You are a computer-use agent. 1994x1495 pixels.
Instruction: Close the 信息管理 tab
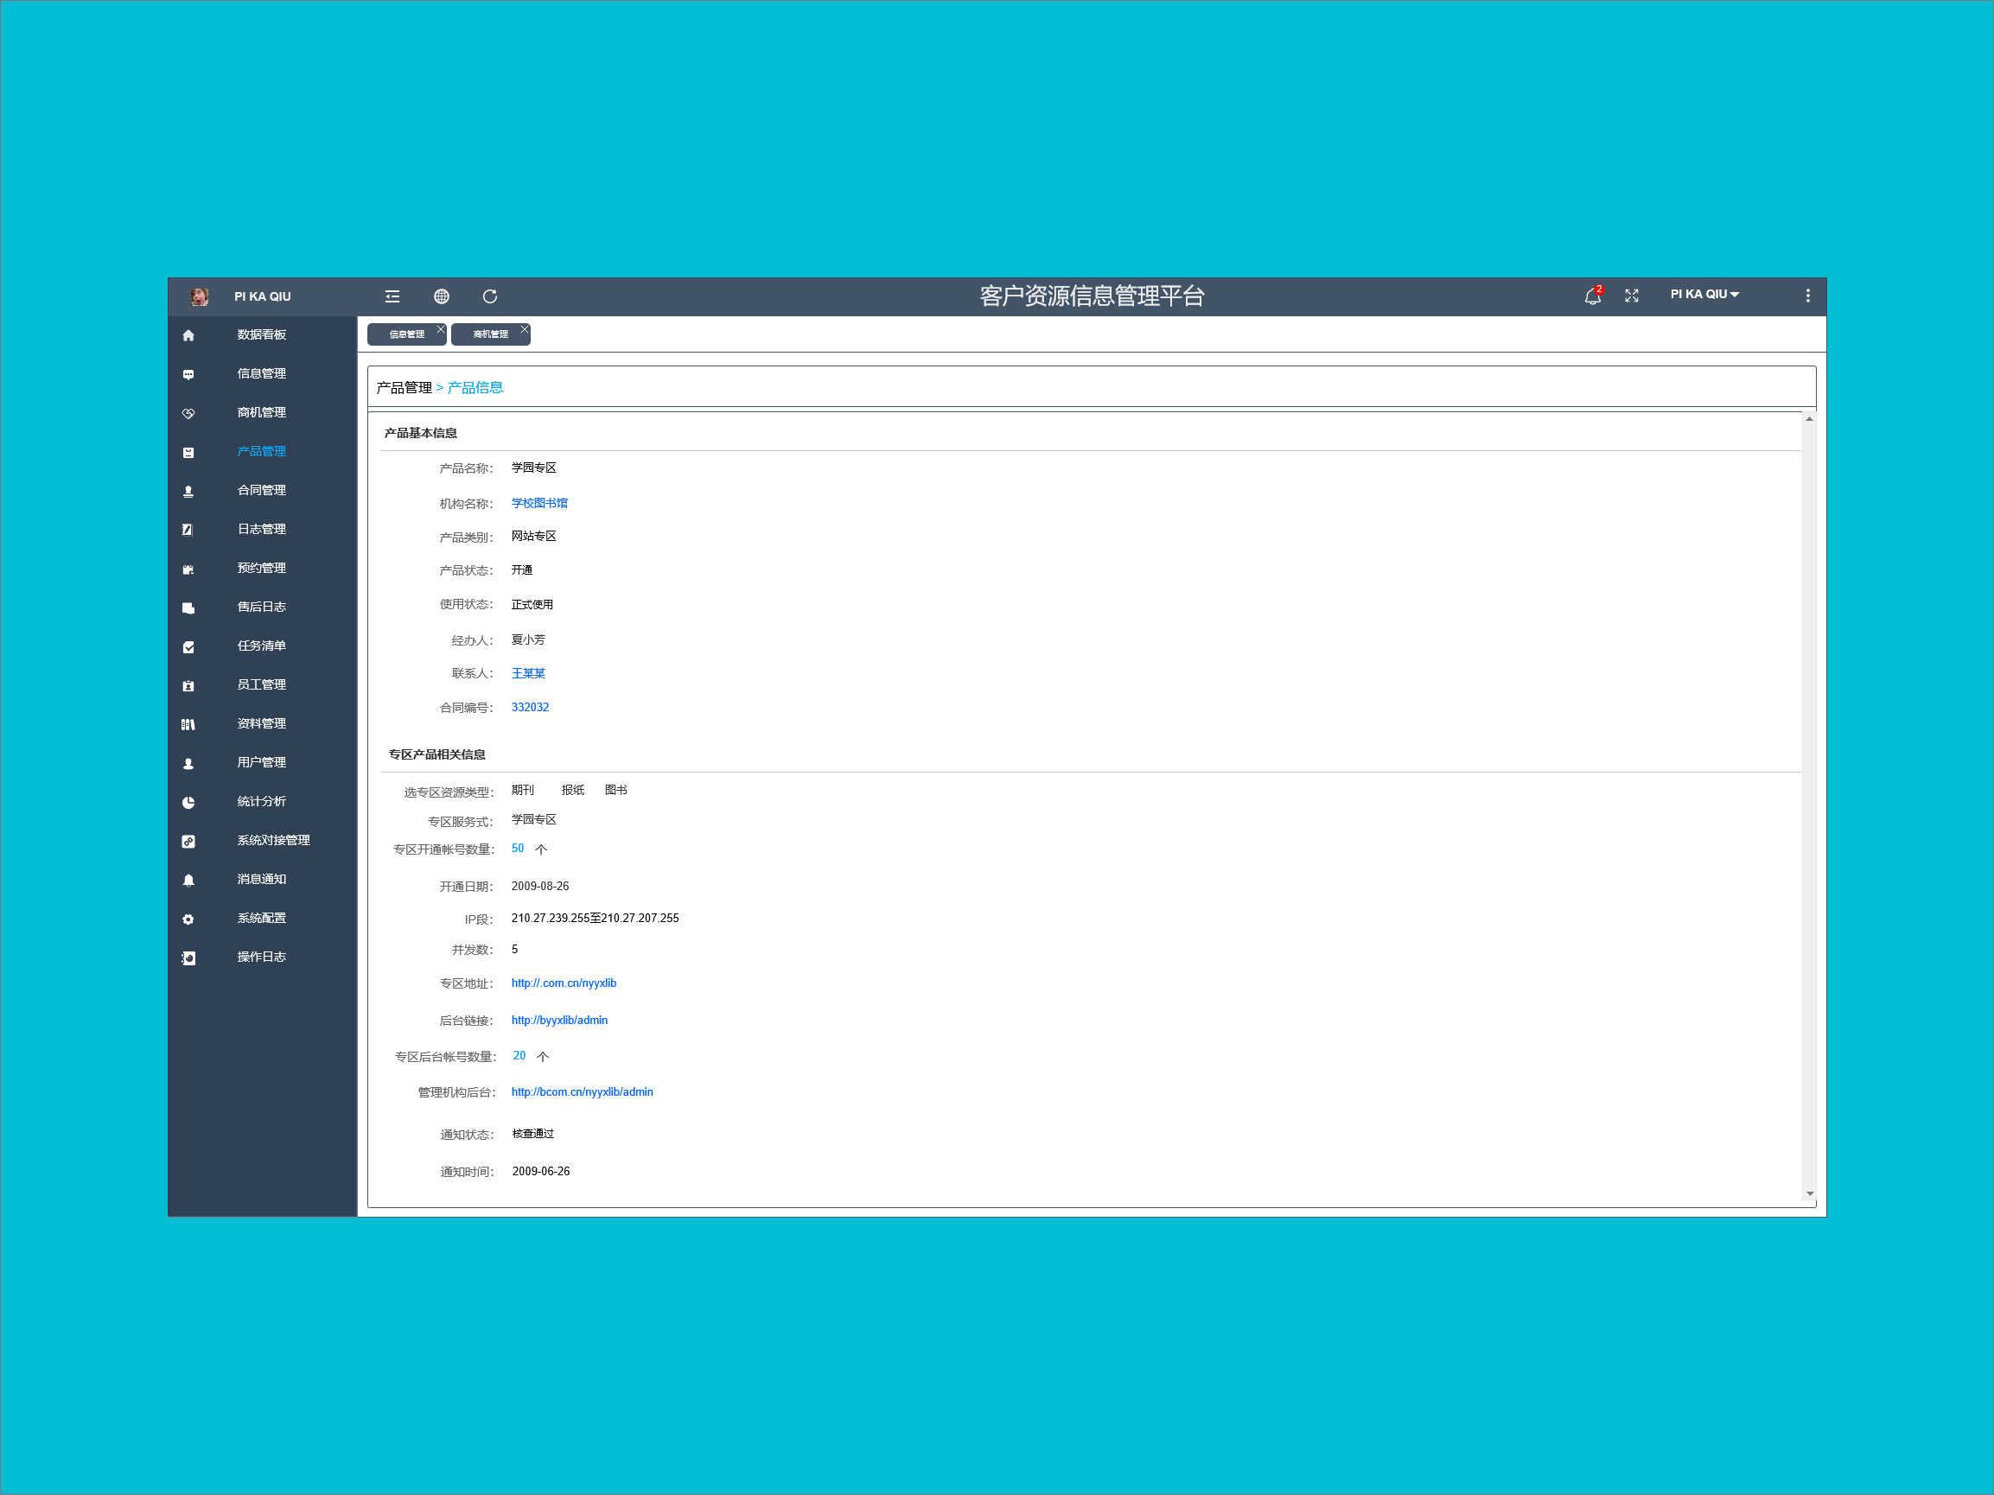[x=441, y=329]
